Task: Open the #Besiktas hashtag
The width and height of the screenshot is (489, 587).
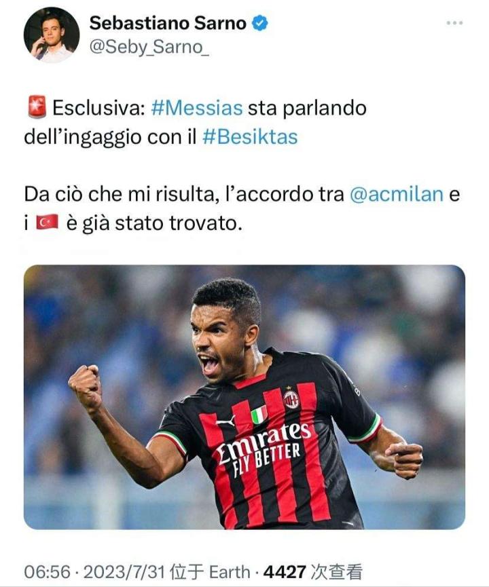Action: (250, 137)
